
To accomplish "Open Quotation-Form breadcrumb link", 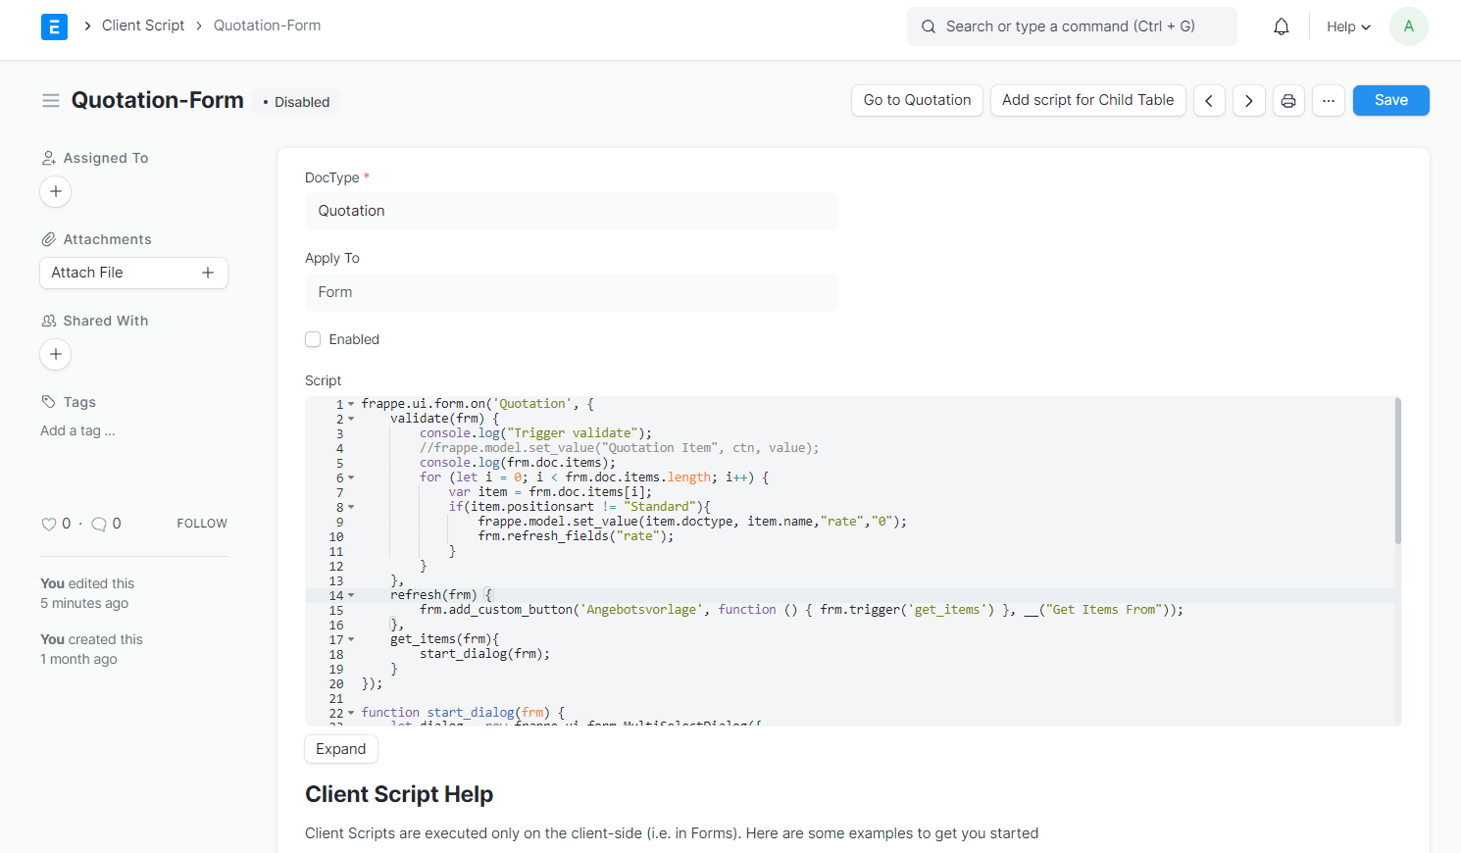I will click(267, 25).
